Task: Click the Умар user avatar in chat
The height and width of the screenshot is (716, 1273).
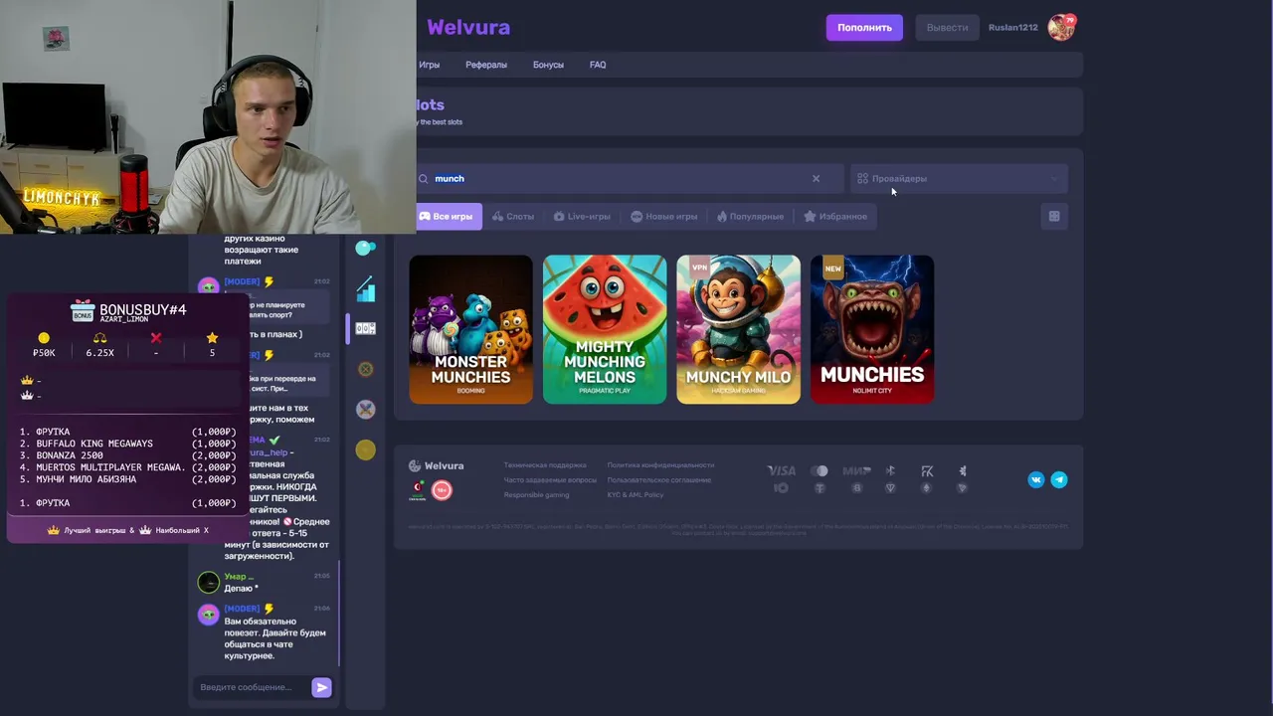Action: pos(208,583)
